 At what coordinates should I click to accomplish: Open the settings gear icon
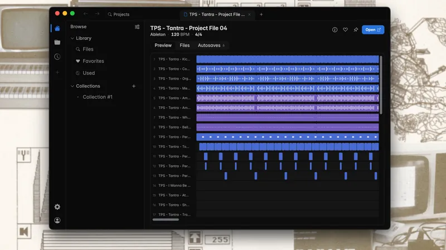(57, 207)
